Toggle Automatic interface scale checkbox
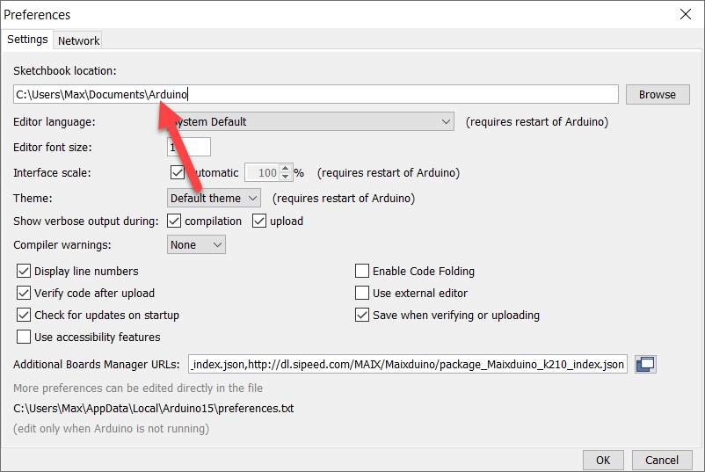This screenshot has width=705, height=472. pos(177,173)
